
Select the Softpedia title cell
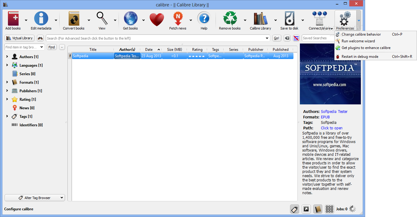click(x=93, y=56)
